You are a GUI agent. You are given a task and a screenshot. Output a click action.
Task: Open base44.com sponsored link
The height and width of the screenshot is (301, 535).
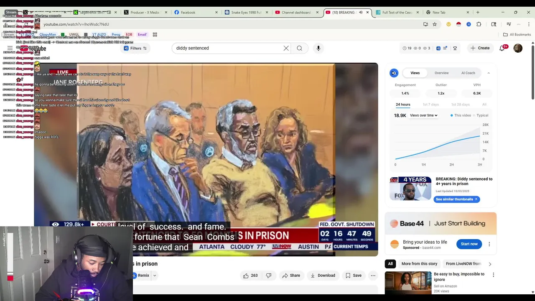(431, 247)
